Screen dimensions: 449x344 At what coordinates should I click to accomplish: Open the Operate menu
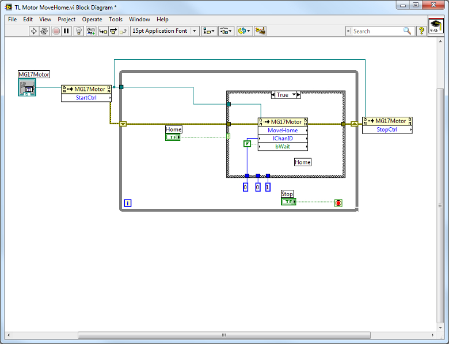coord(92,20)
